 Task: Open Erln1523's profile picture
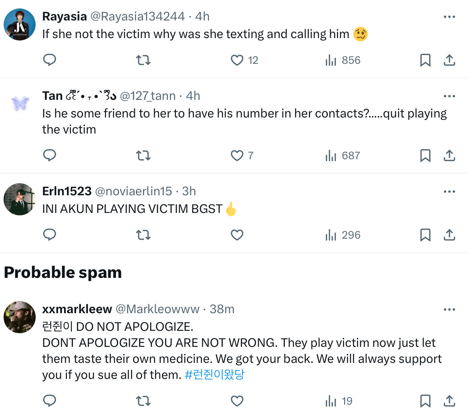point(20,199)
